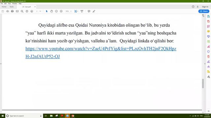Click the read mode scrolling icon
Viewport: 211px width, 118px height.
coord(82,11)
